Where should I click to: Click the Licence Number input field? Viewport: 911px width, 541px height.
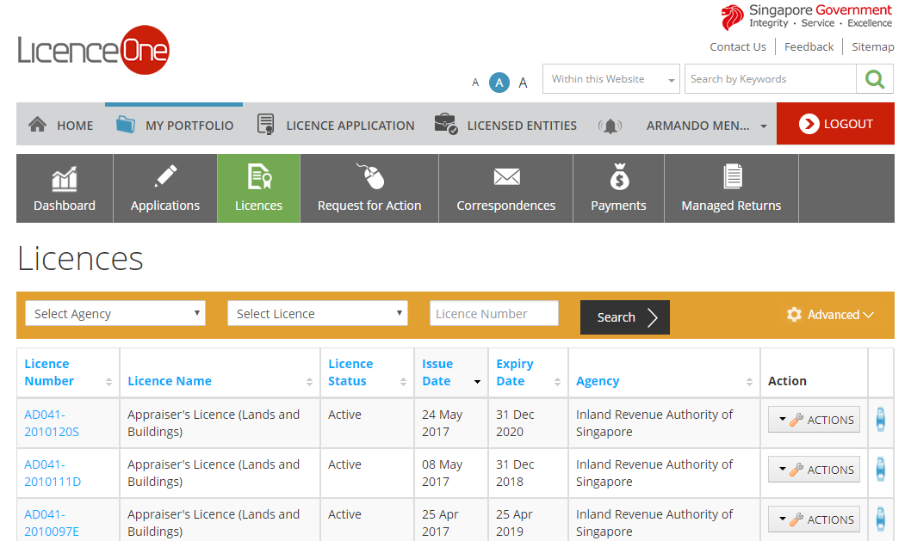point(493,314)
